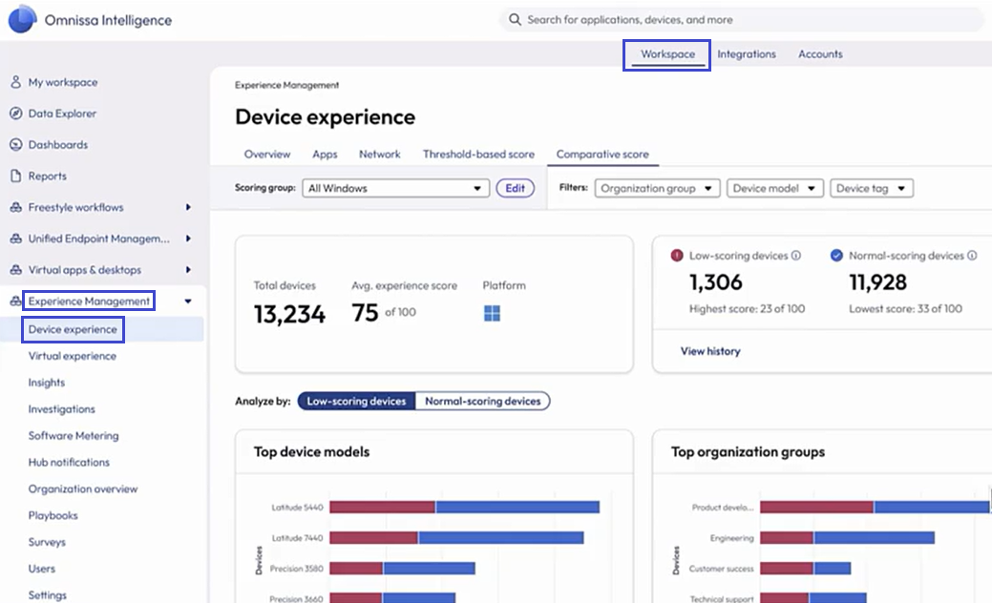
Task: Click the Windows platform icon
Action: tap(492, 313)
